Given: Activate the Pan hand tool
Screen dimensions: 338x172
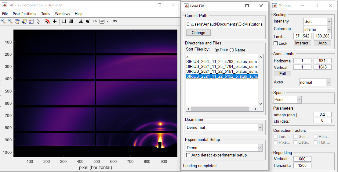Looking at the screenshot, I should click(x=17, y=21).
